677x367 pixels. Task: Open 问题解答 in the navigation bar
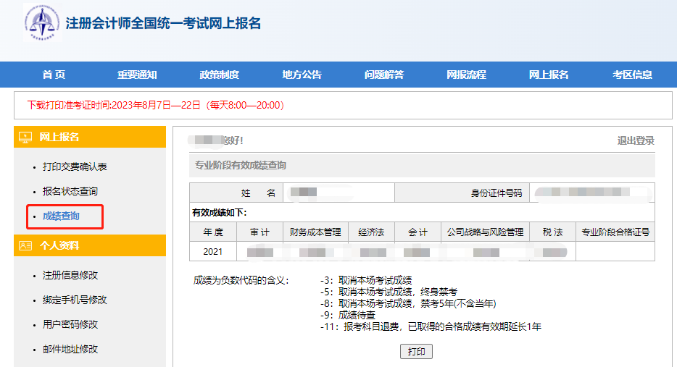pyautogui.click(x=384, y=75)
